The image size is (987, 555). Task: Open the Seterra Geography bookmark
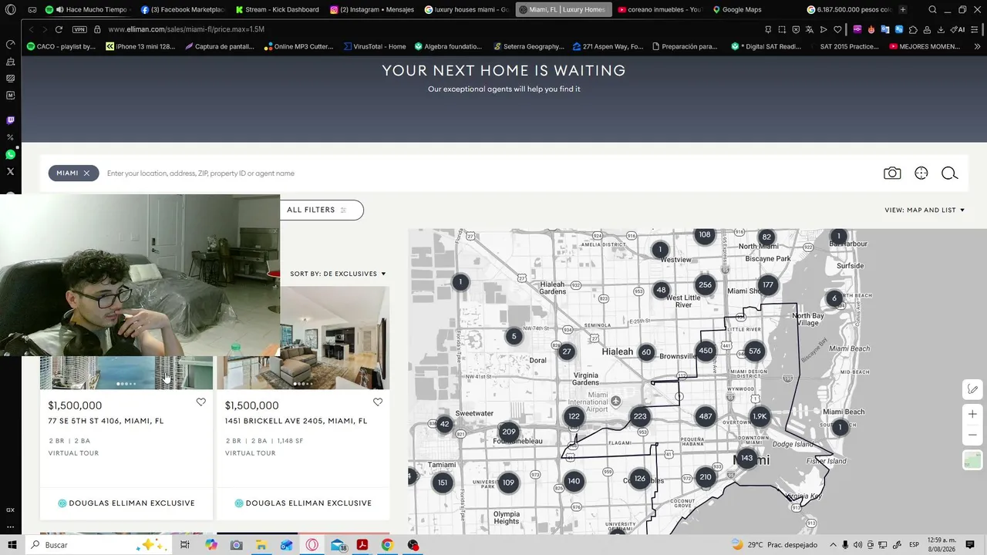coord(529,46)
